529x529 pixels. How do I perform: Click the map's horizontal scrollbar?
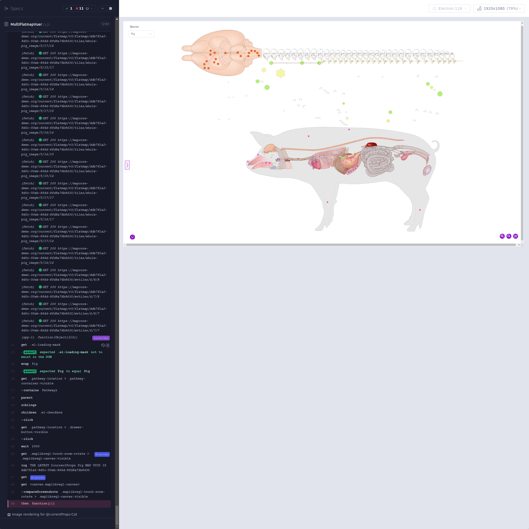321,245
